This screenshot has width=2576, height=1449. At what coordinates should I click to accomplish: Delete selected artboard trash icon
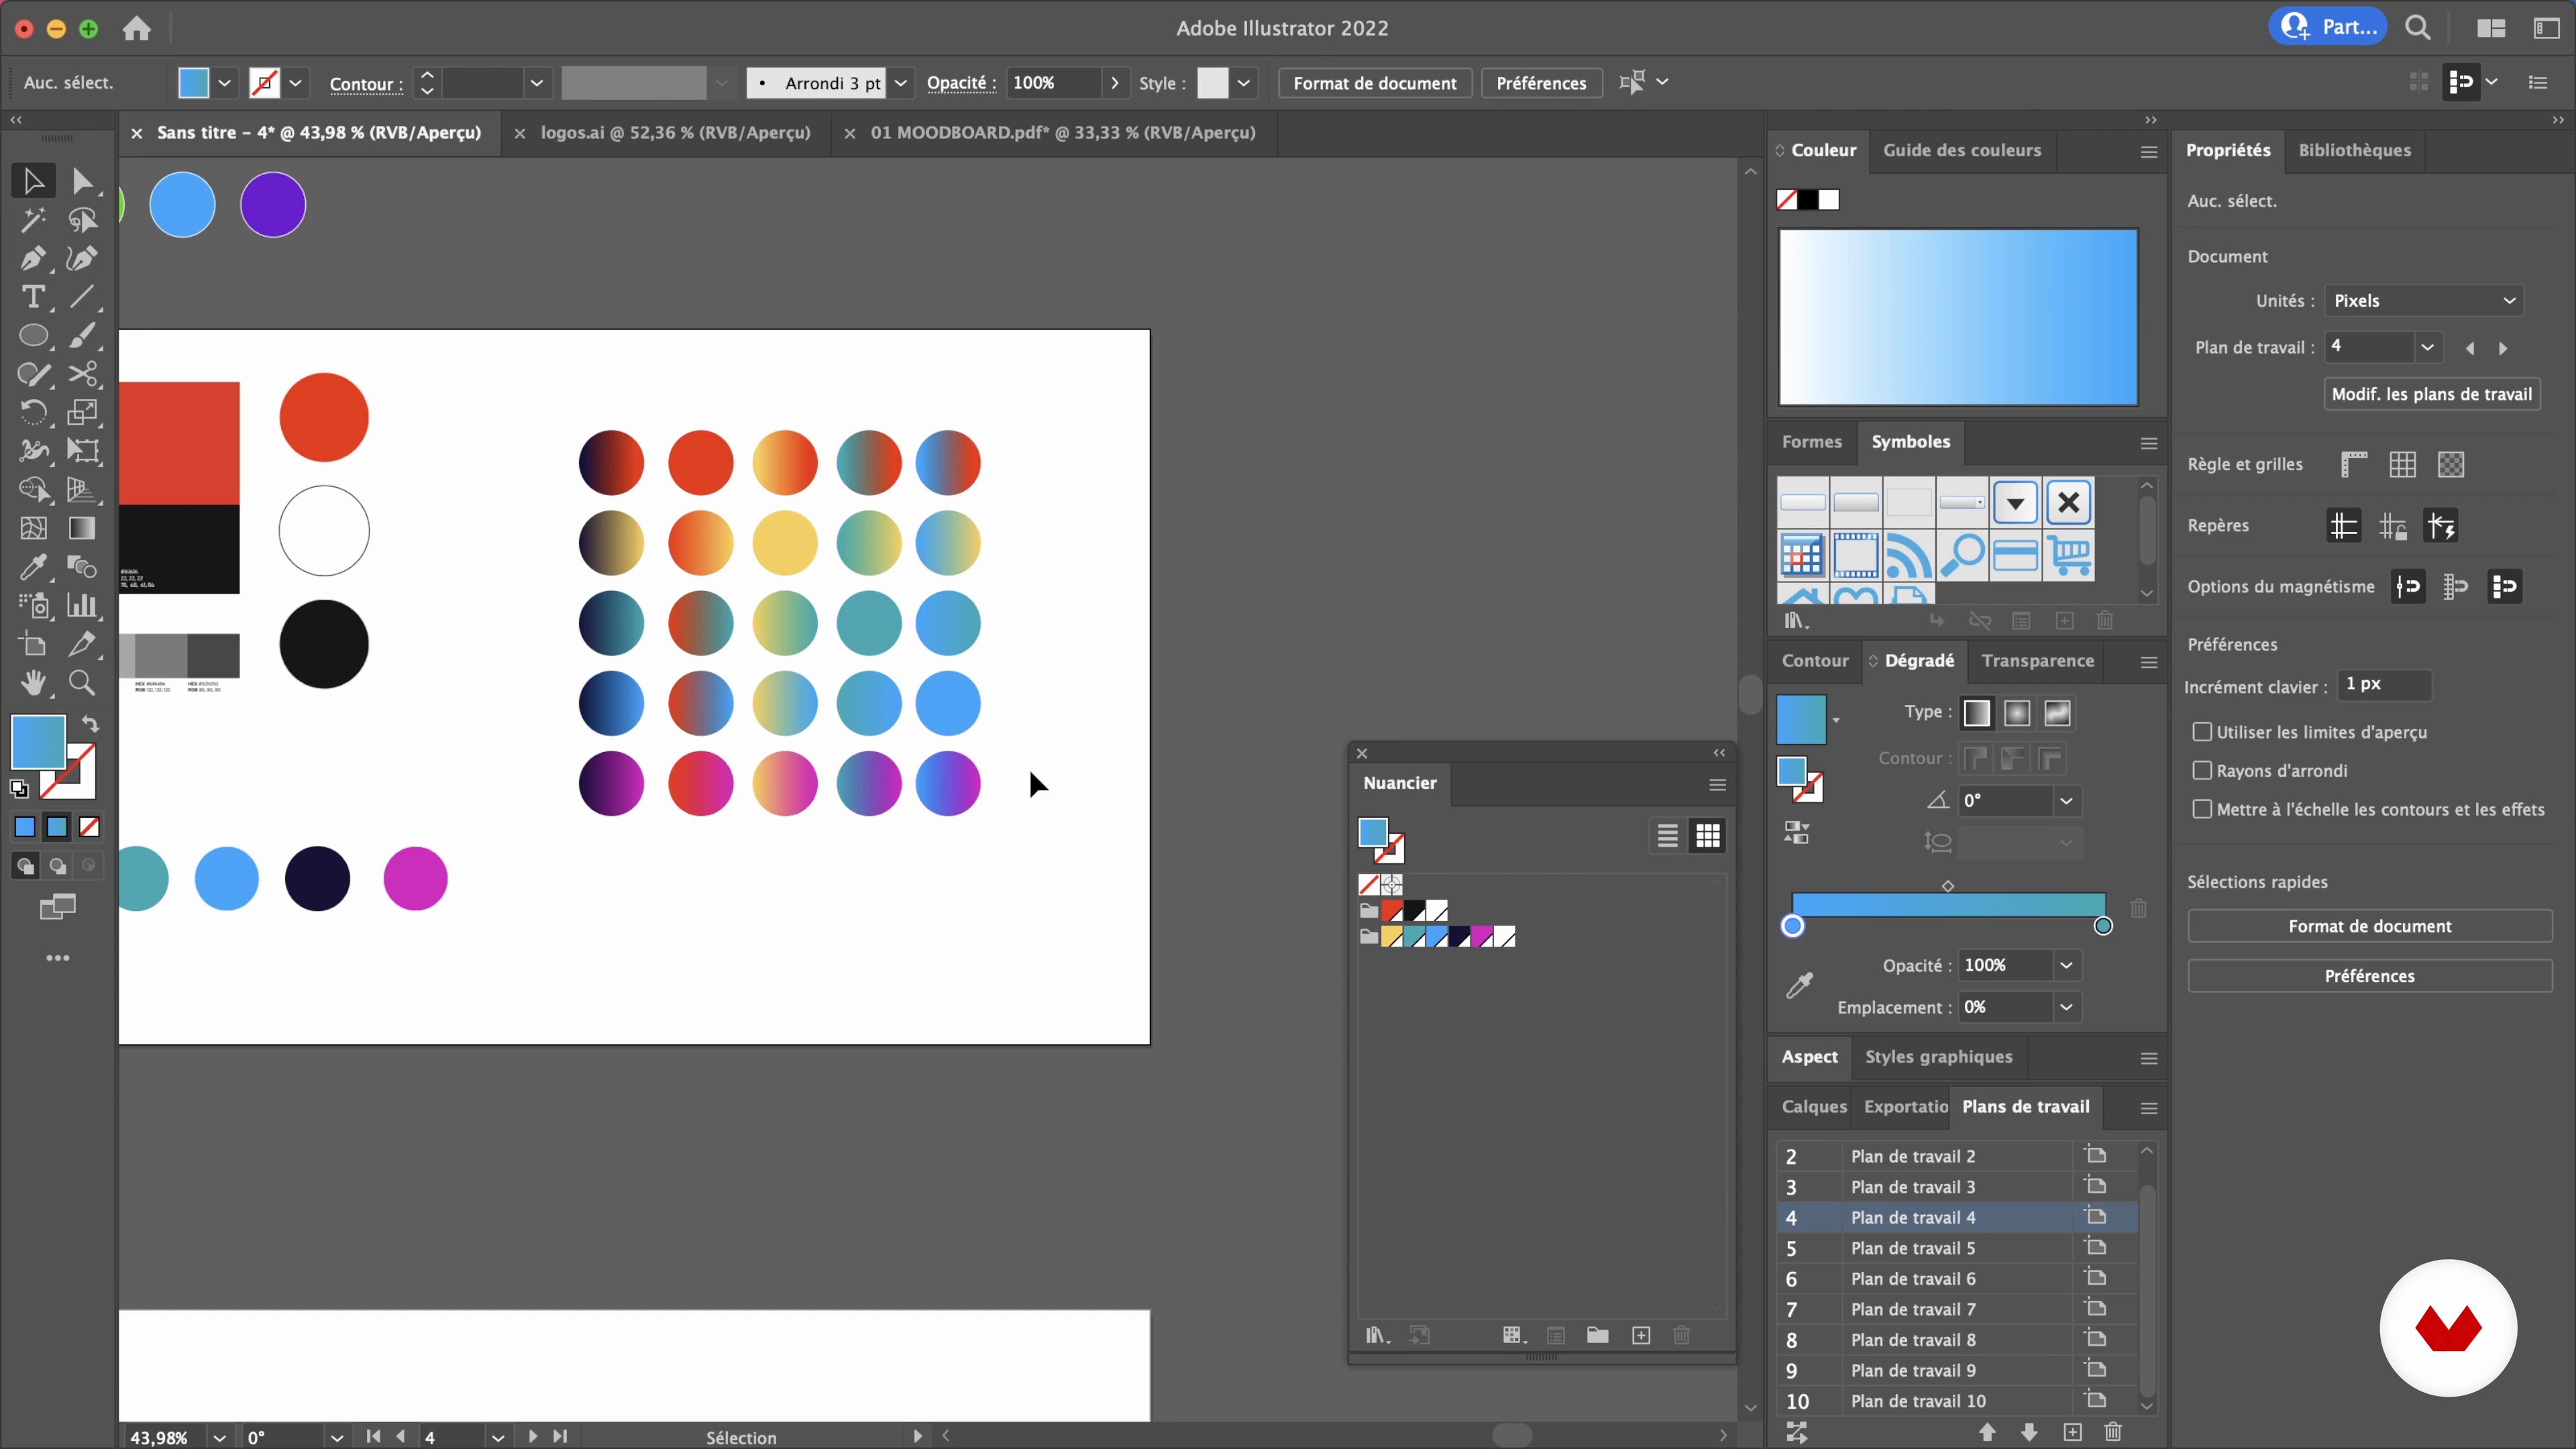coord(2113,1432)
